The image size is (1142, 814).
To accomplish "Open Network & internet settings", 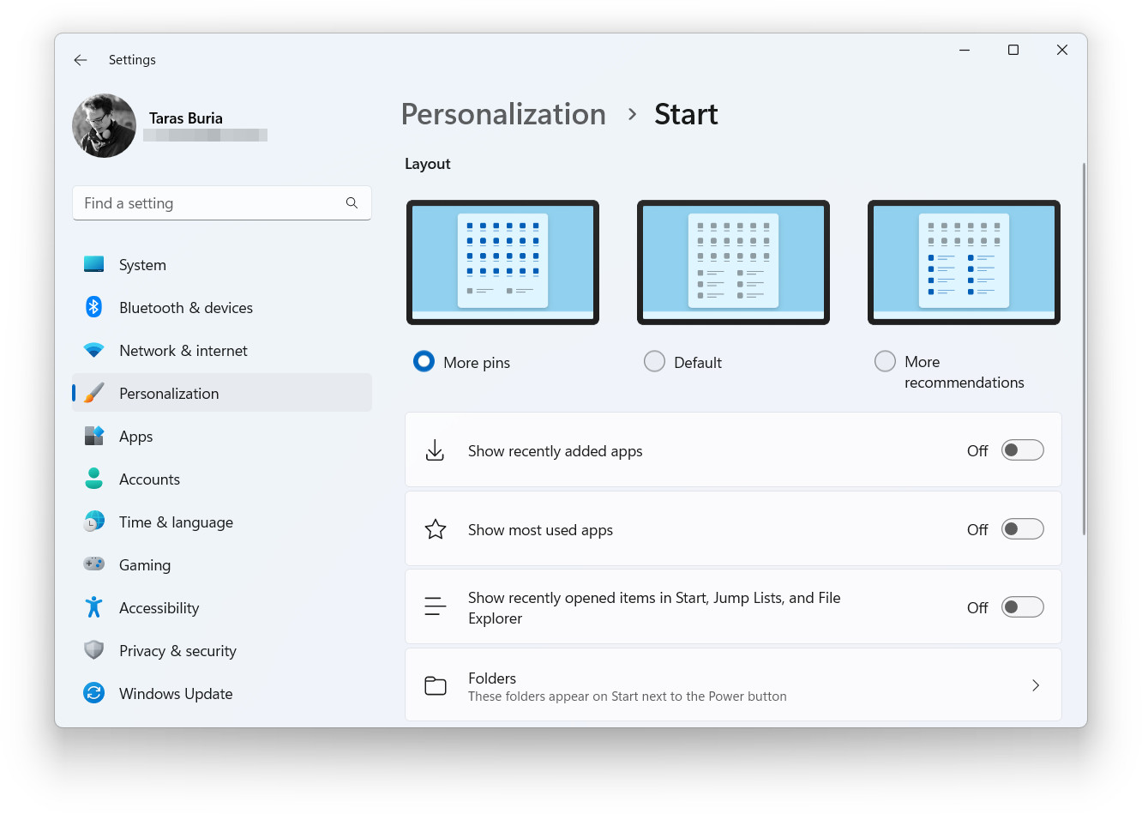I will (x=183, y=350).
